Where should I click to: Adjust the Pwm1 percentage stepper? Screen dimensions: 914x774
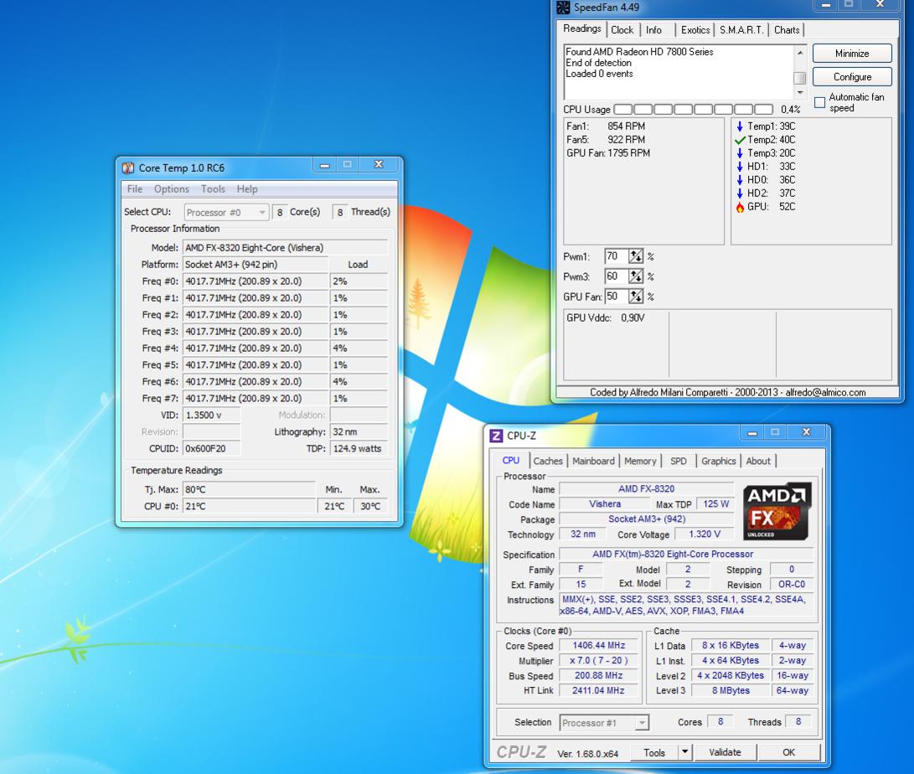point(636,256)
